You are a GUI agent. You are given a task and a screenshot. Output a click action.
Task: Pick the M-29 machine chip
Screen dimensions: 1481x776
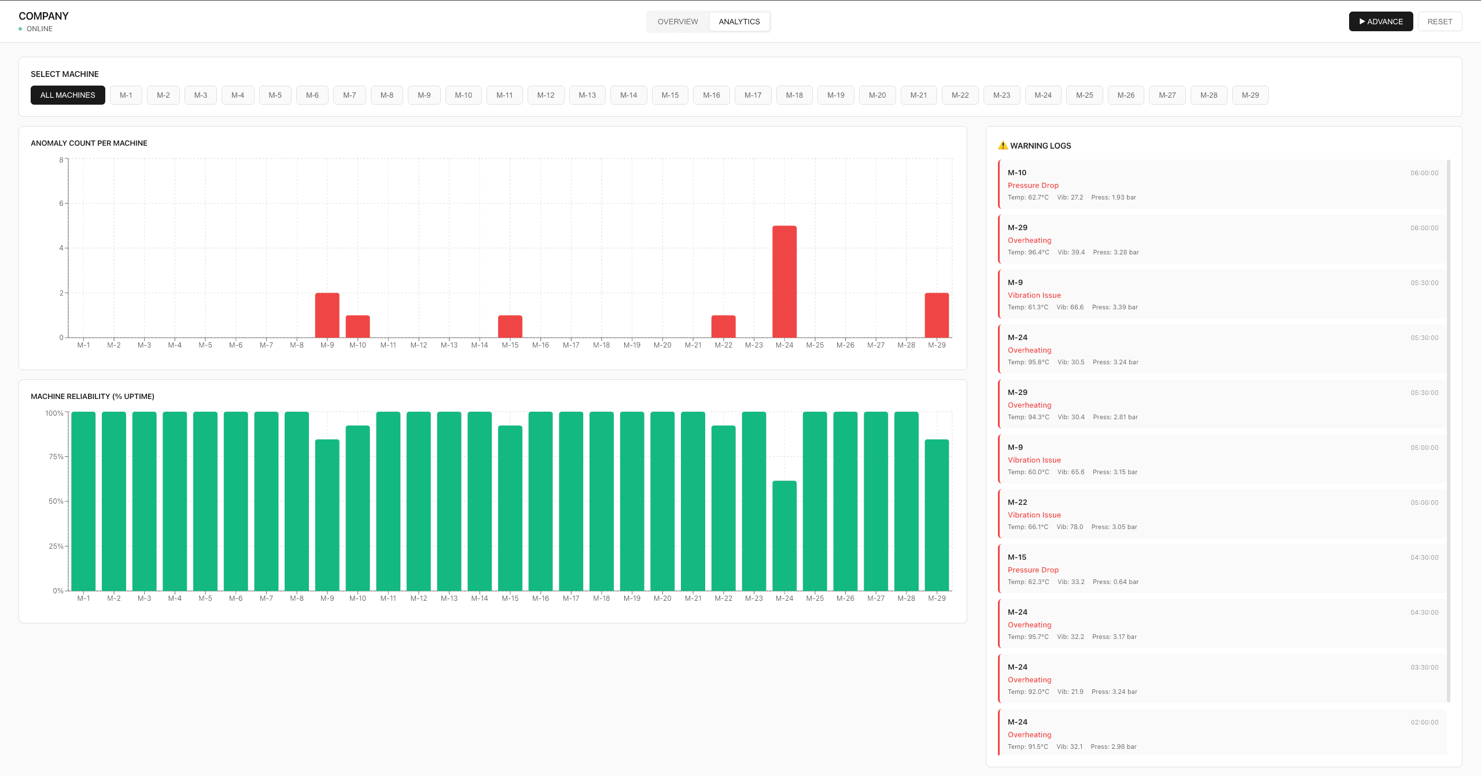pos(1250,95)
